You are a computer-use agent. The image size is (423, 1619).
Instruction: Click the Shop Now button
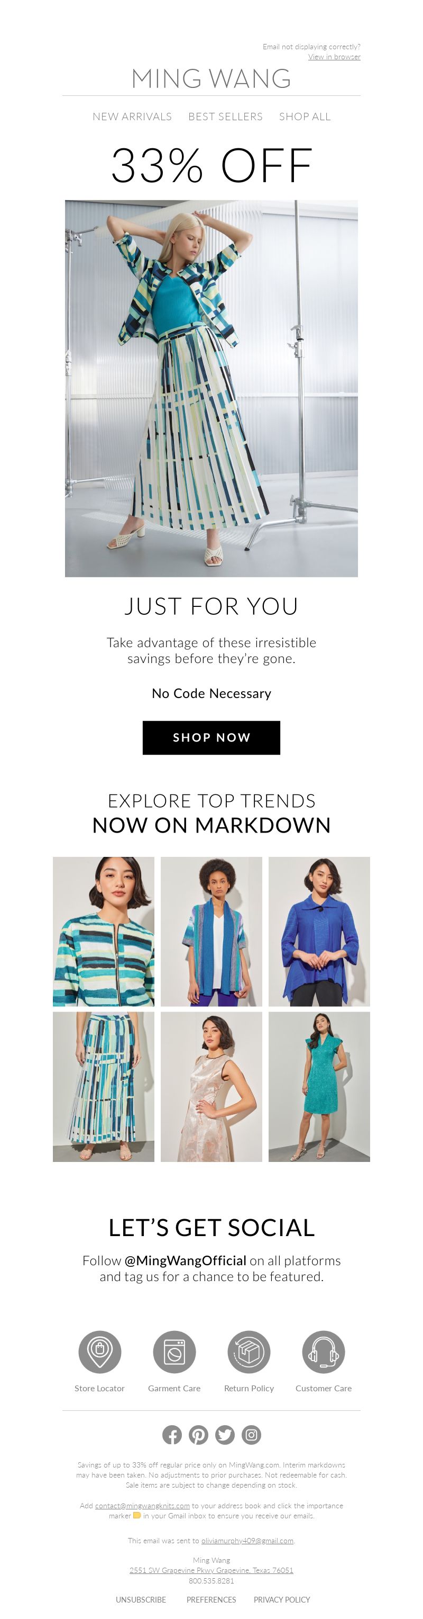click(x=212, y=737)
